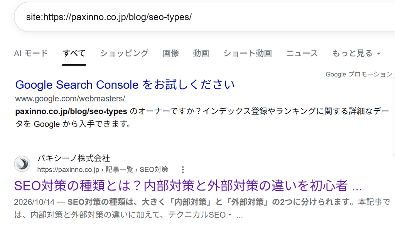395x245 pixels.
Task: Switch to ショート動画 tab
Action: tap(248, 53)
